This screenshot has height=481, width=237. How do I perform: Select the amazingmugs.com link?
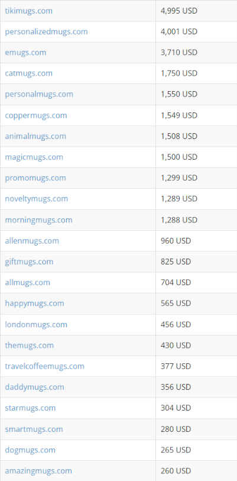38,471
